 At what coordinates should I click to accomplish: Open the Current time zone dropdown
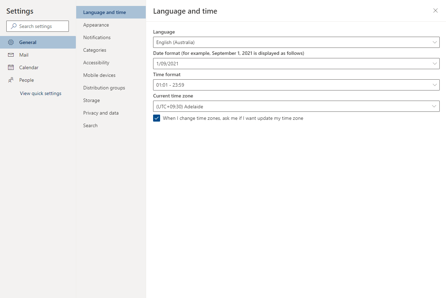click(296, 106)
